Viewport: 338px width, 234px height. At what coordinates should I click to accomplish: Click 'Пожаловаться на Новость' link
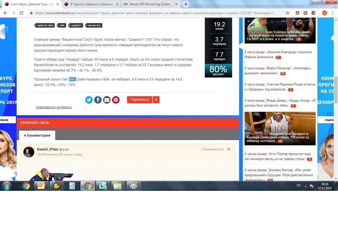54,107
